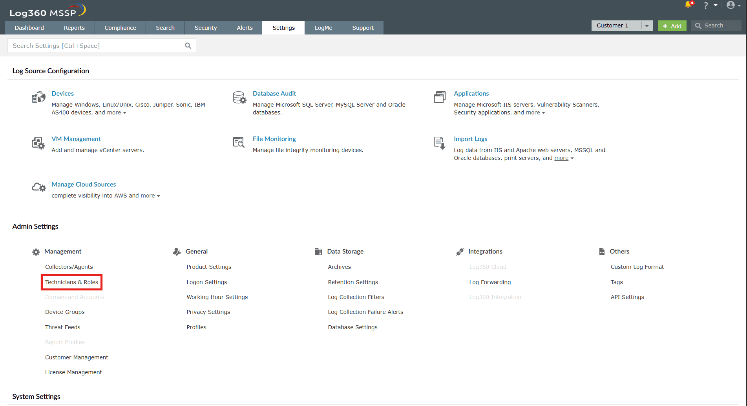Open the VM Management link

pyautogui.click(x=76, y=139)
